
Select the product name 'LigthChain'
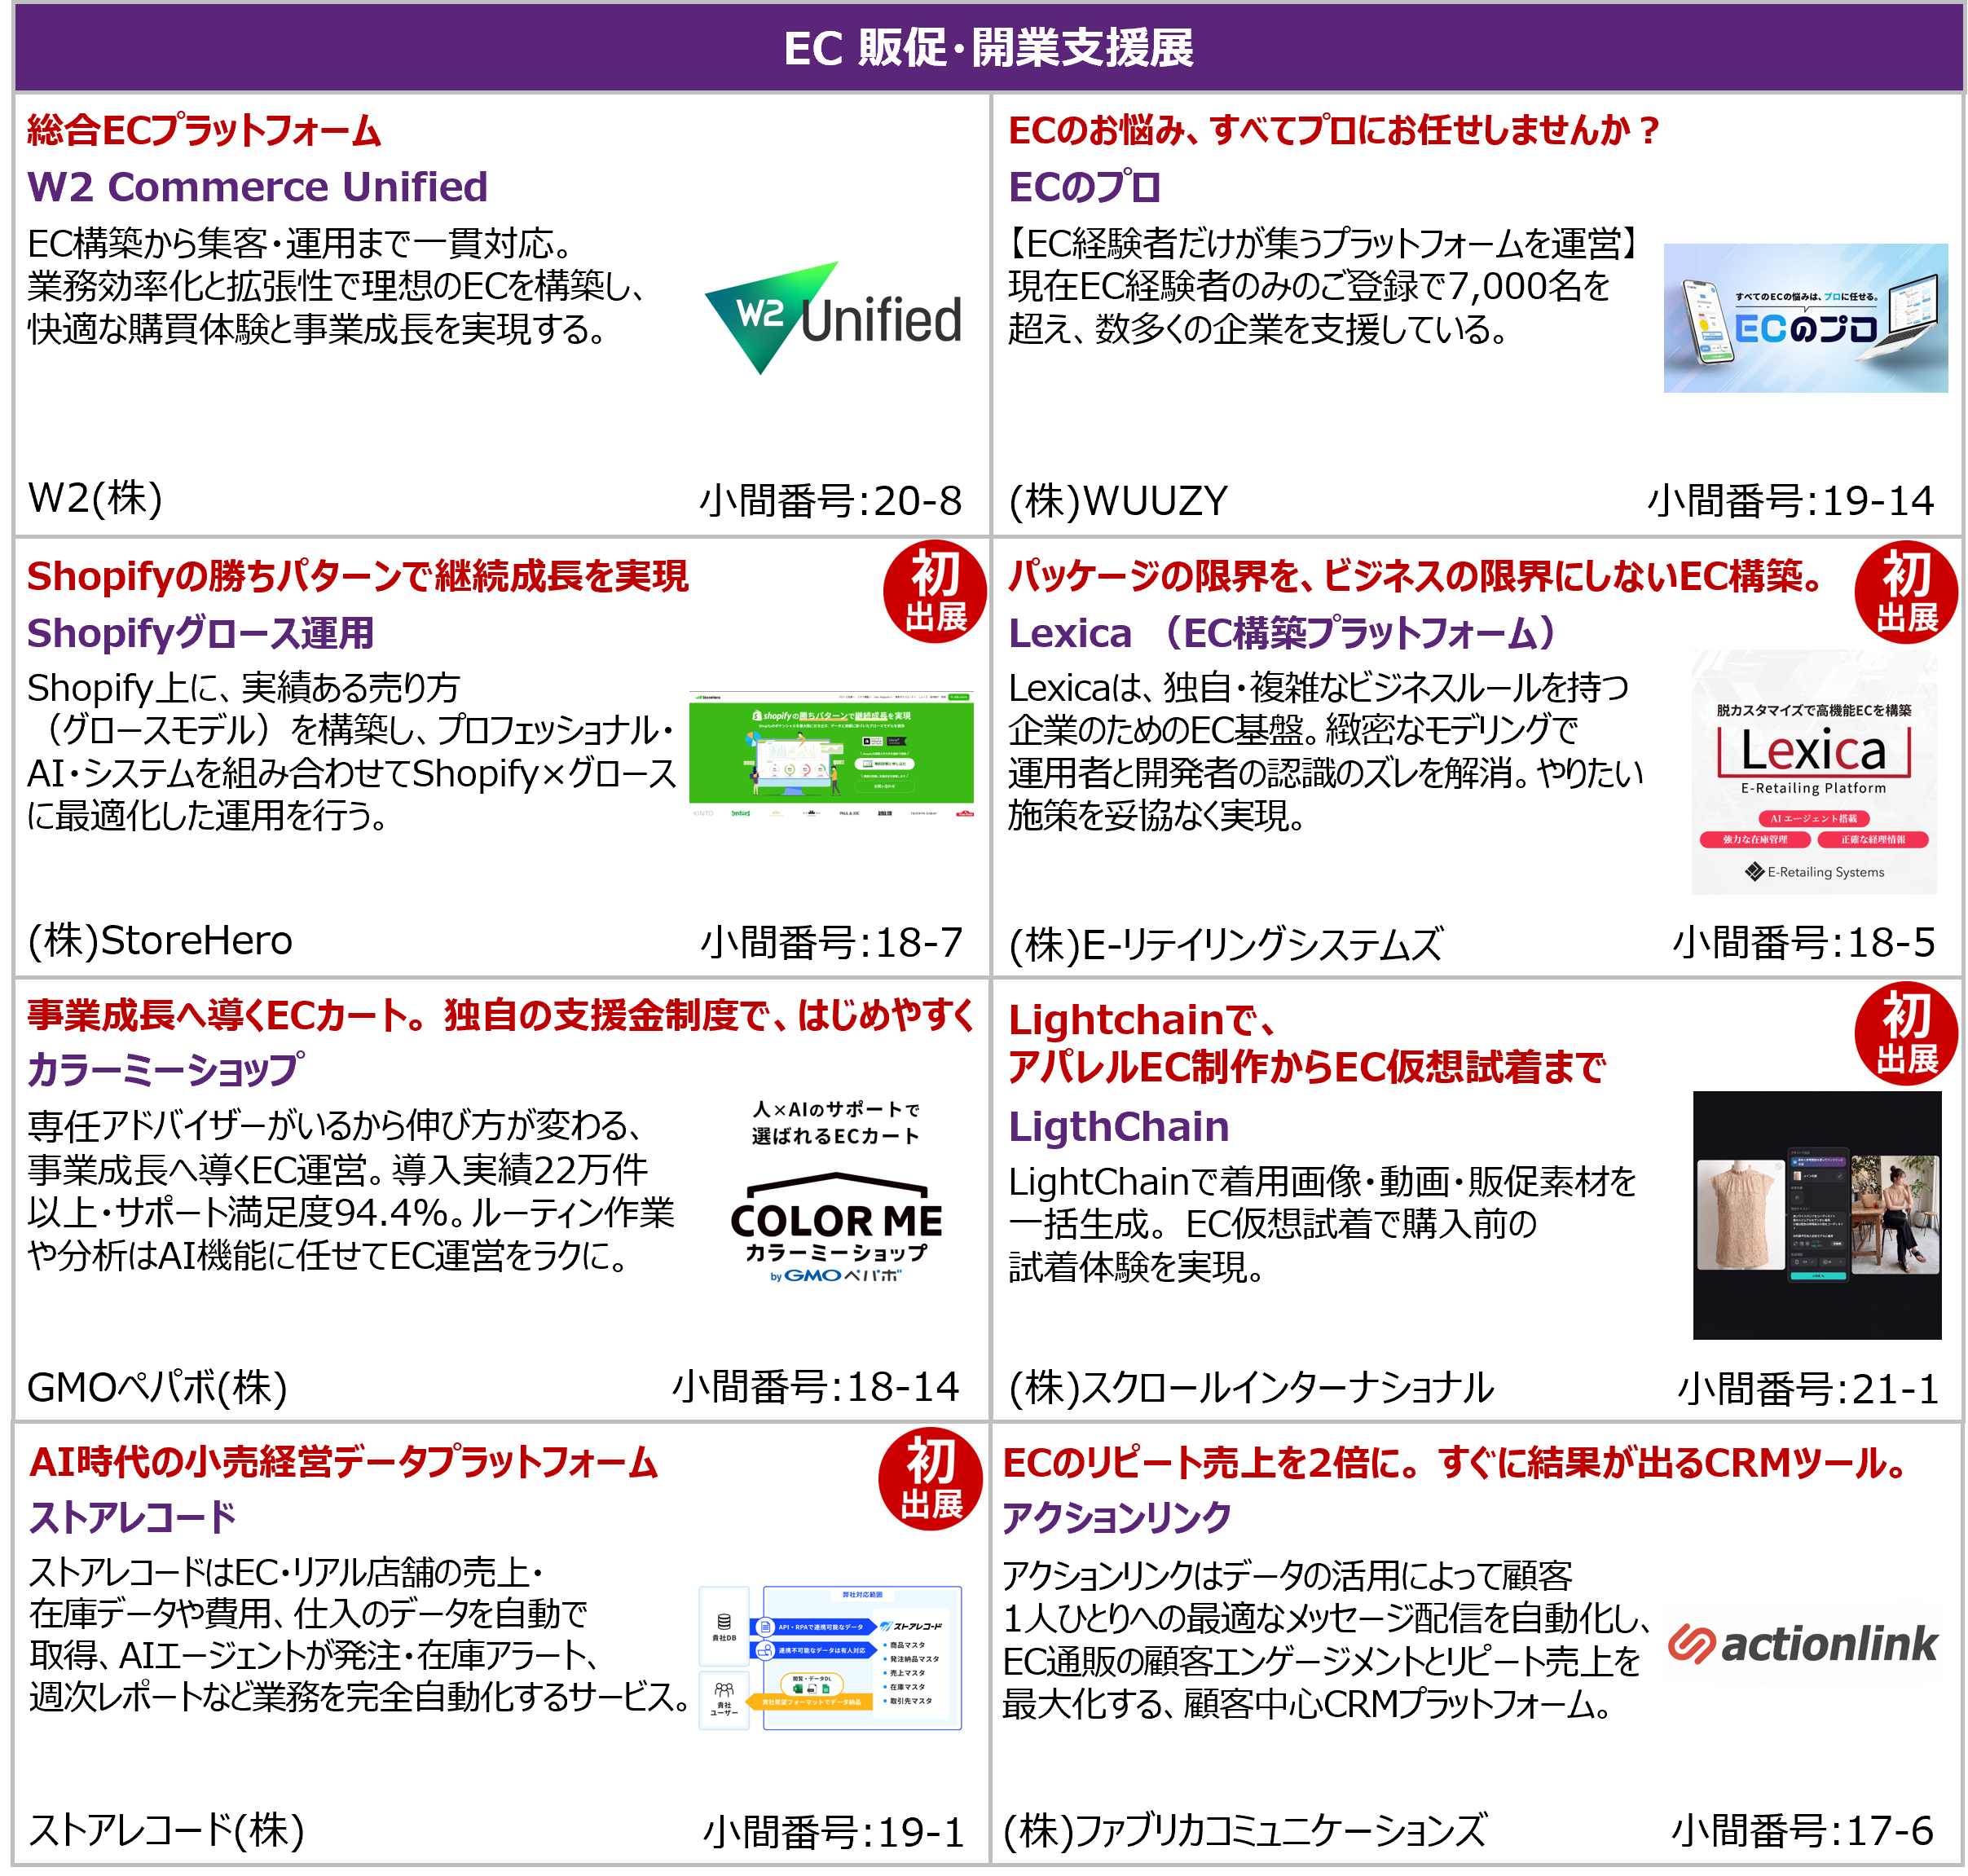coord(1118,1126)
